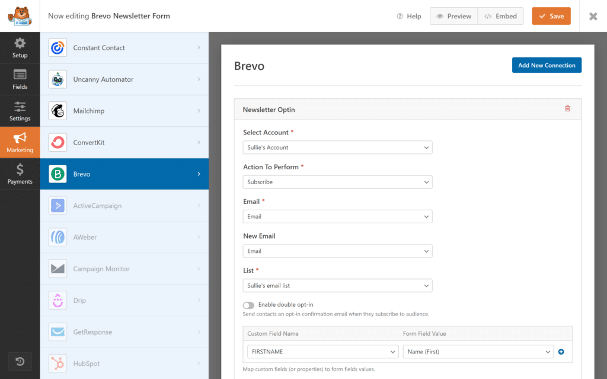The image size is (607, 379).
Task: Enable double opt-in for subscribers
Action: (249, 304)
